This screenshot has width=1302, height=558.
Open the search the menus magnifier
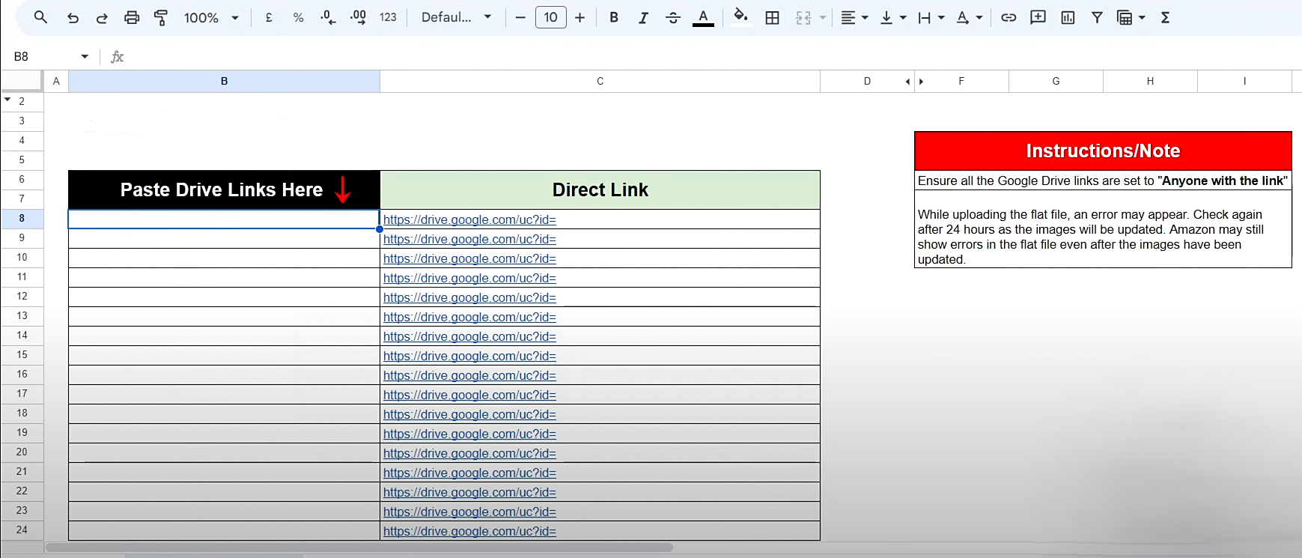coord(40,17)
